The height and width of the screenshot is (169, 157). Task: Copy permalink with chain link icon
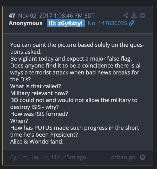pyautogui.click(x=132, y=23)
